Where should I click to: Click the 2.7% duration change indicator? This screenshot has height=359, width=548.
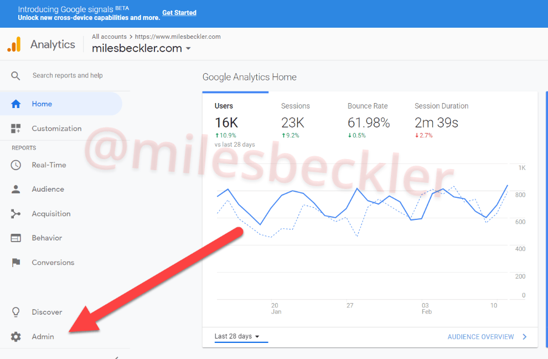click(x=424, y=135)
